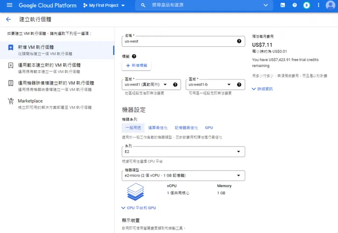Go back with the left arrow
338x233 pixels.
point(8,19)
